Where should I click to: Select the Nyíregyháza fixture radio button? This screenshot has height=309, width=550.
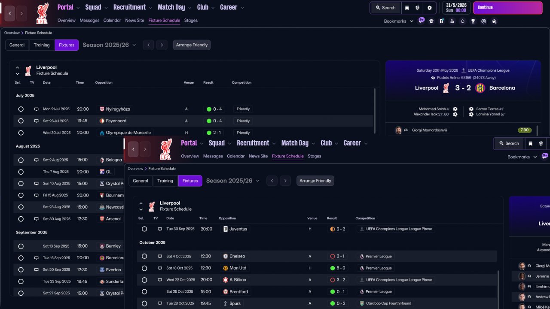tap(21, 109)
